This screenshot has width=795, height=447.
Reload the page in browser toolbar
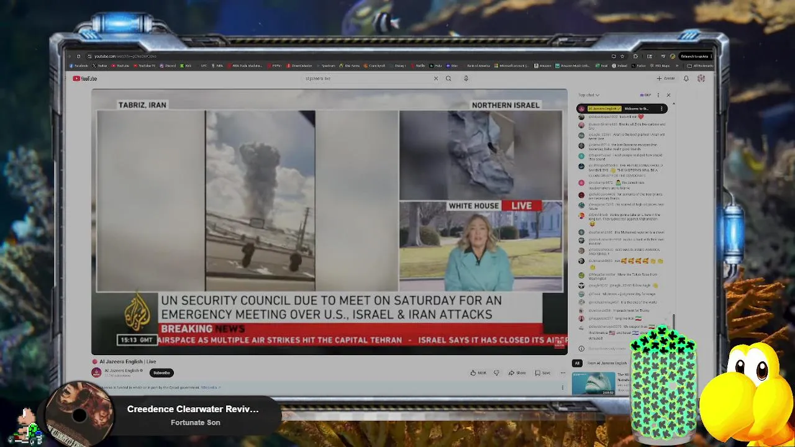(78, 56)
